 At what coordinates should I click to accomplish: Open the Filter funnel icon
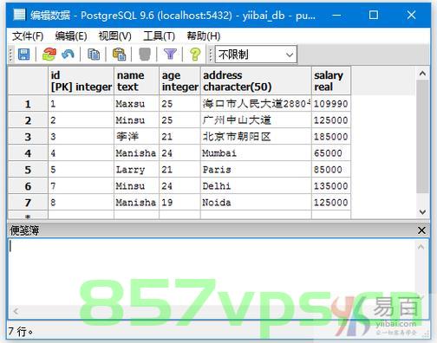tap(170, 54)
